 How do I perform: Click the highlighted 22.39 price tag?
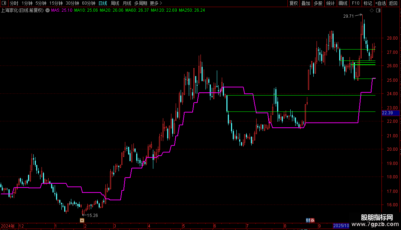(x=390, y=113)
